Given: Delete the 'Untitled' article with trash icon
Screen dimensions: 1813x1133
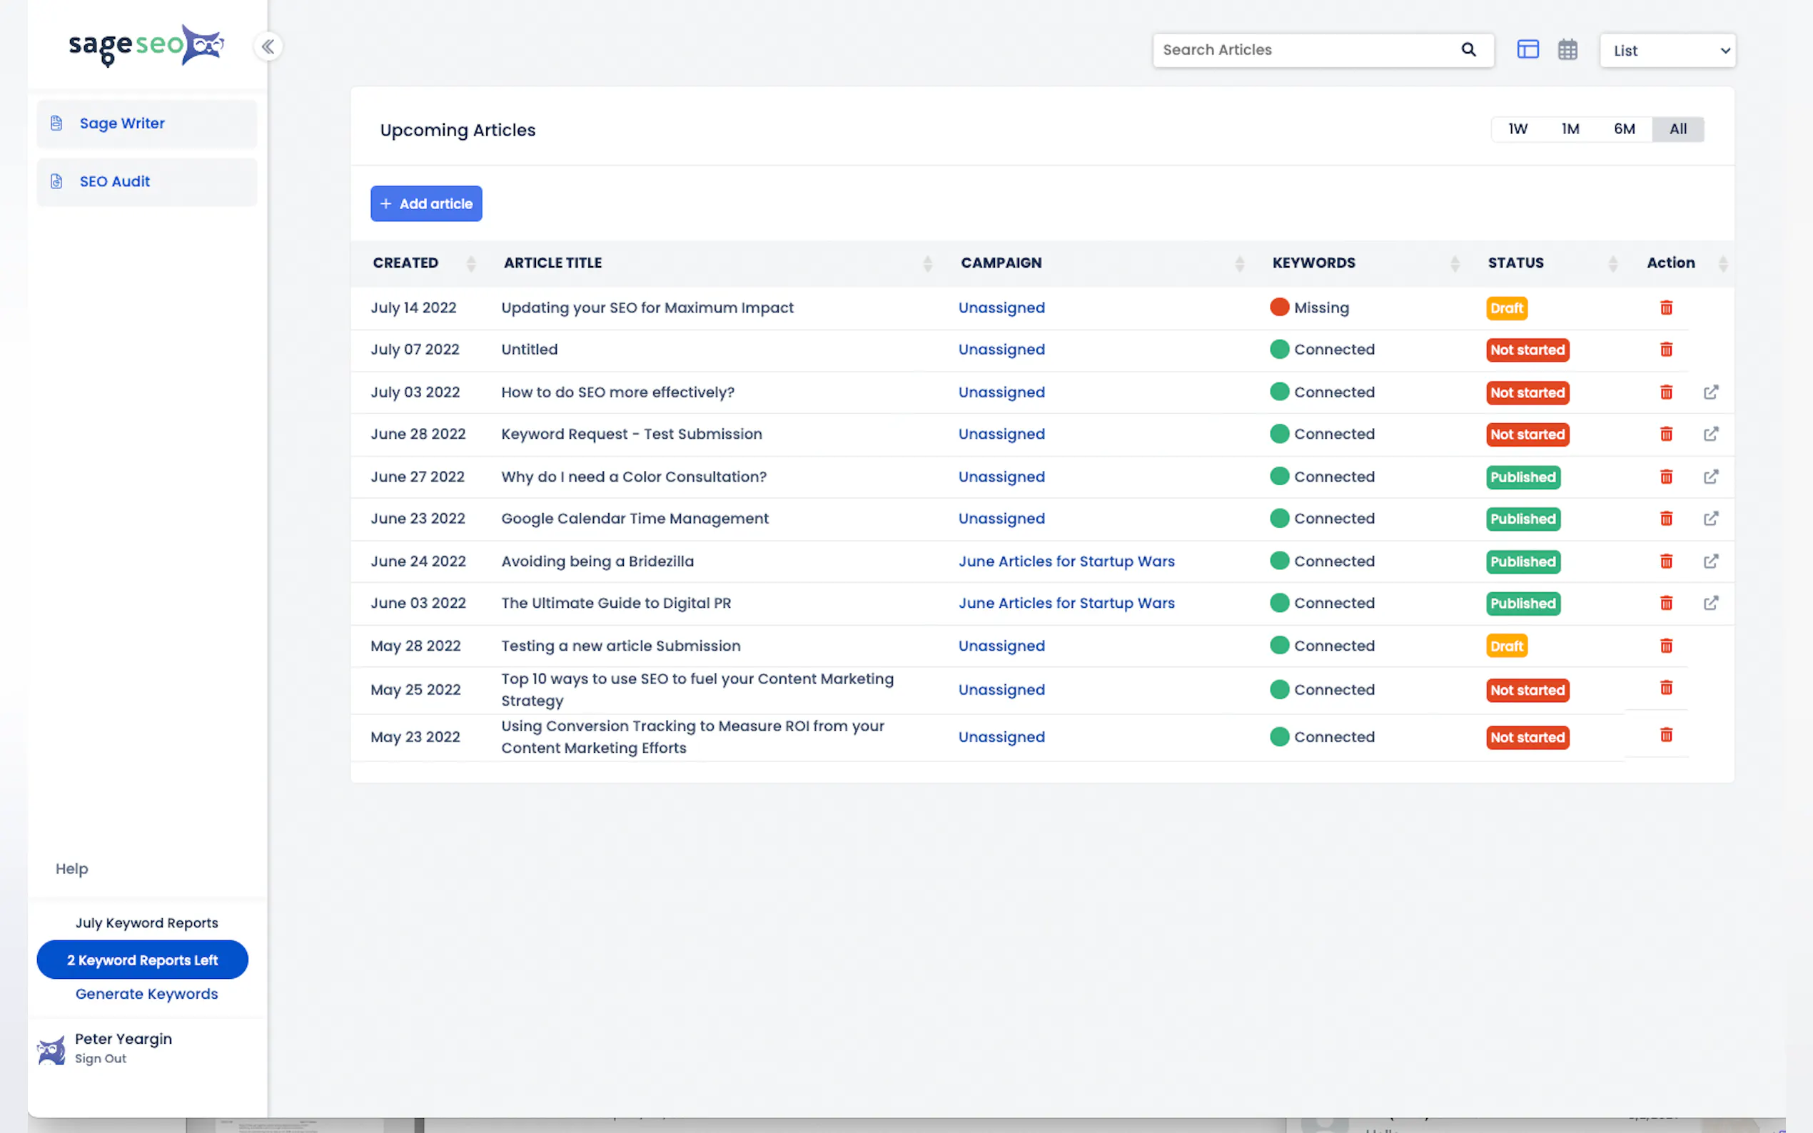Looking at the screenshot, I should coord(1666,350).
